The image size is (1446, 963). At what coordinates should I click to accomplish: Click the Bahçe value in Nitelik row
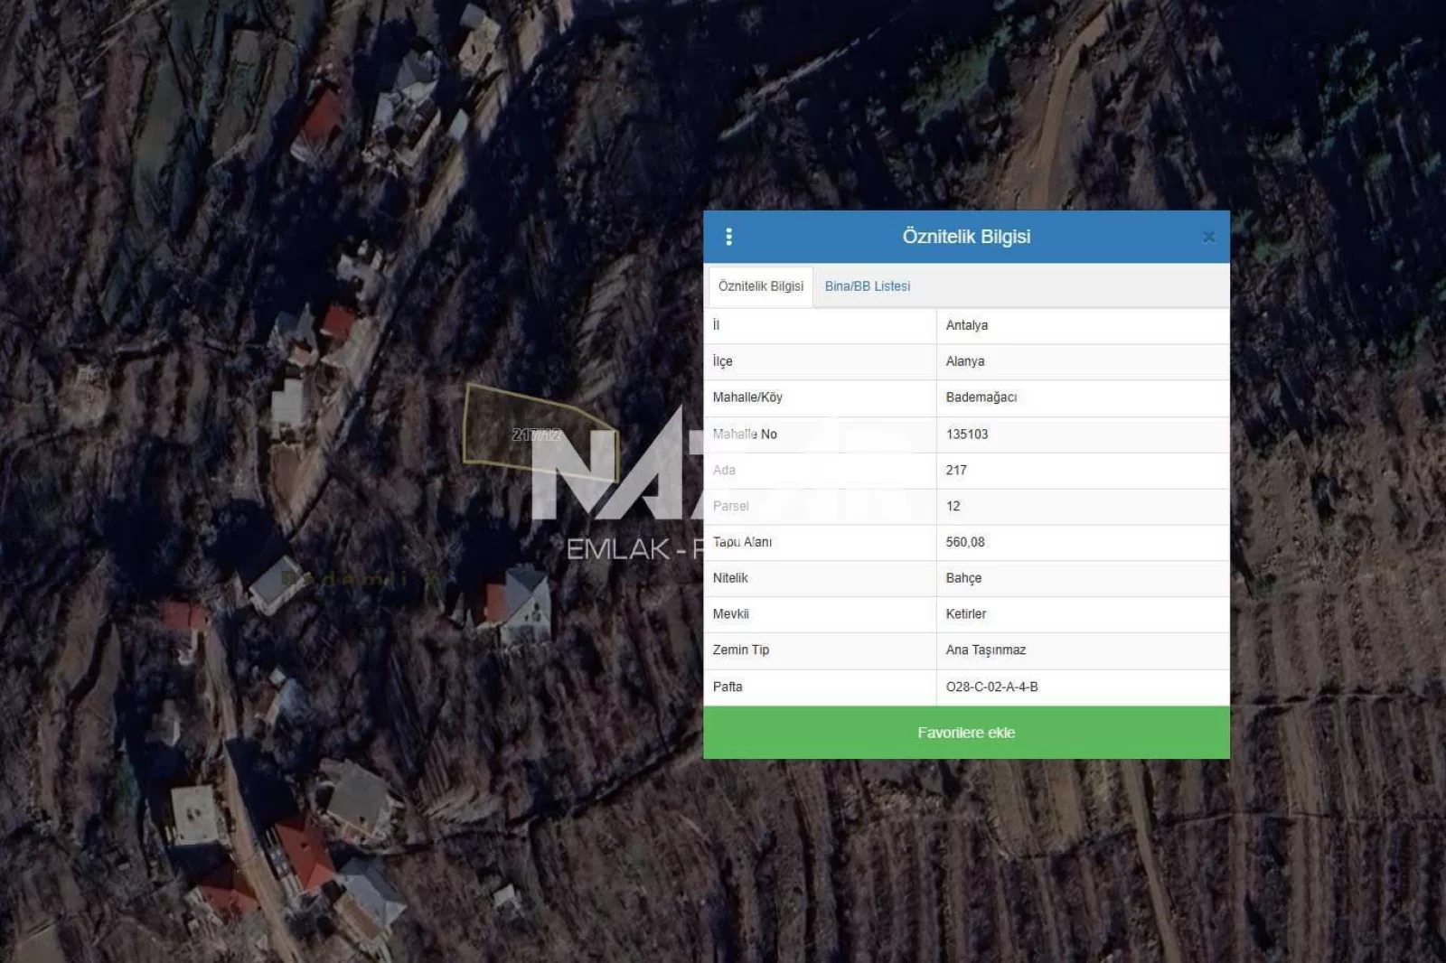(x=963, y=578)
